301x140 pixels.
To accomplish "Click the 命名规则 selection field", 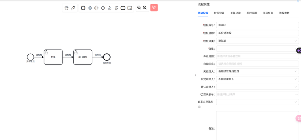I will click(x=258, y=56).
